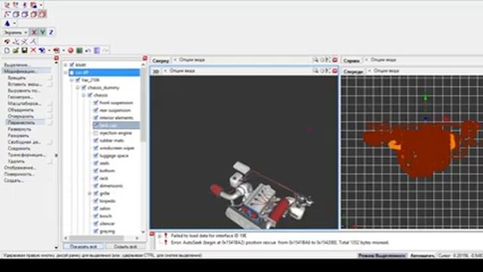Image resolution: width=483 pixels, height=272 pixels.
Task: Click the first icon in the top toolbar row
Action: 7,5
